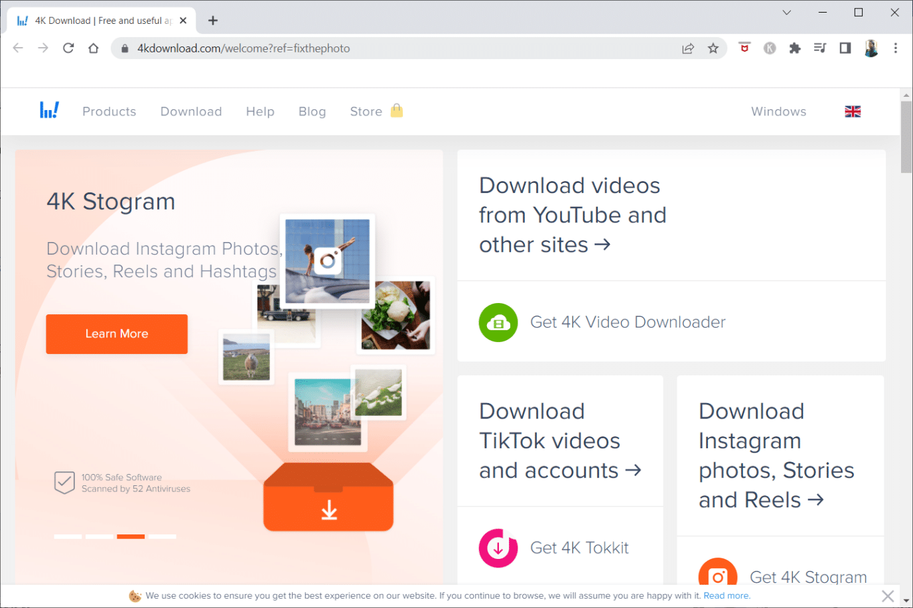Screen dimensions: 913x608
Task: Click the green 4K Video Downloader icon
Action: [x=498, y=322]
